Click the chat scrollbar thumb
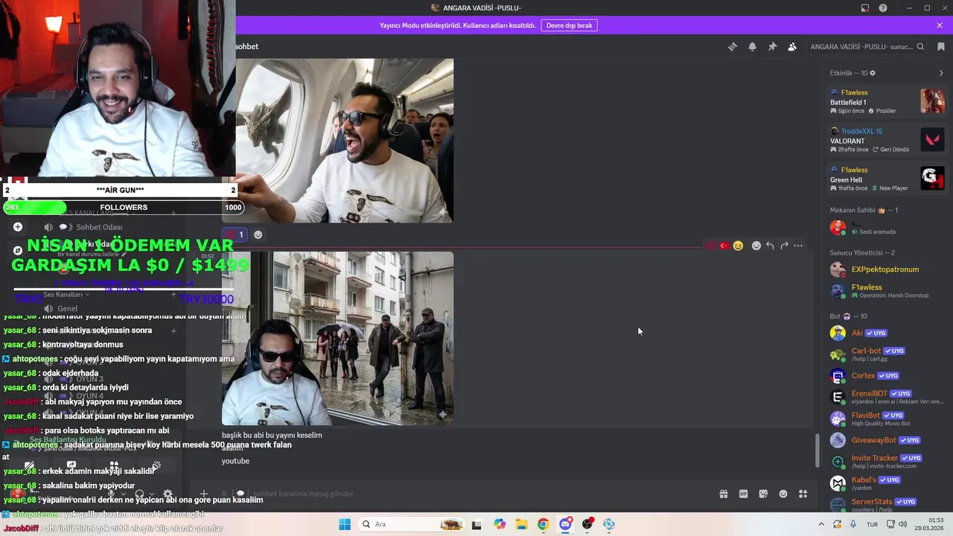 pyautogui.click(x=816, y=450)
